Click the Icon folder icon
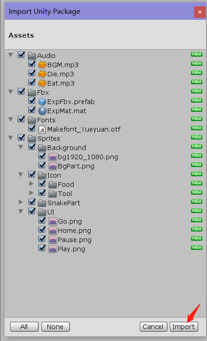The height and width of the screenshot is (341, 207). tap(42, 175)
